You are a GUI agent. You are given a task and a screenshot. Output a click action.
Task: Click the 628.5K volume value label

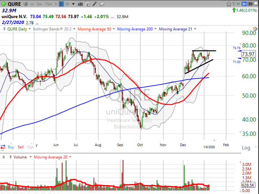point(248,185)
